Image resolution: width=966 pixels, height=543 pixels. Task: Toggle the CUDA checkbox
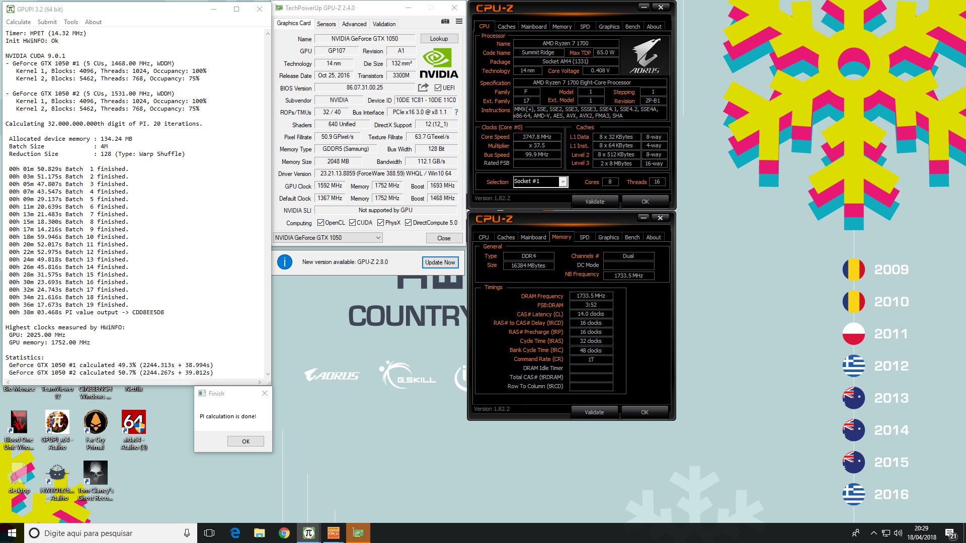point(352,223)
